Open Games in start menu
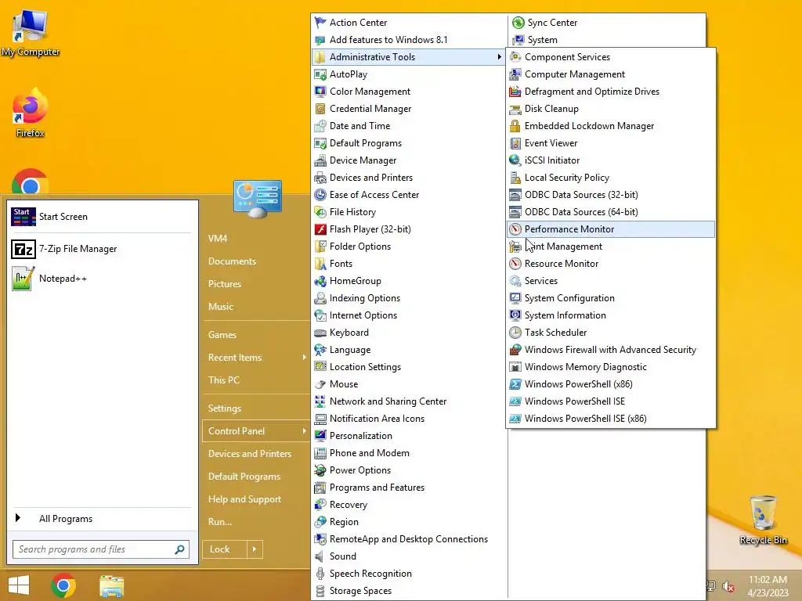 (222, 335)
